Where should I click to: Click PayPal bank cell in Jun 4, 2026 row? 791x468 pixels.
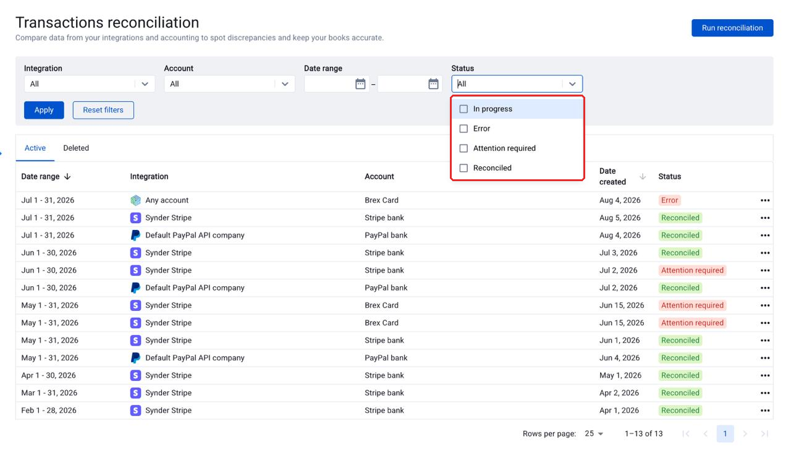(x=386, y=358)
